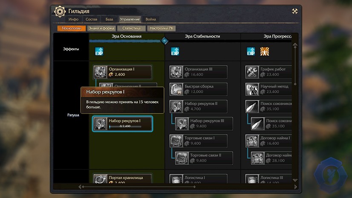Open the Статистика sub-section
This screenshot has width=352, height=198.
click(131, 28)
